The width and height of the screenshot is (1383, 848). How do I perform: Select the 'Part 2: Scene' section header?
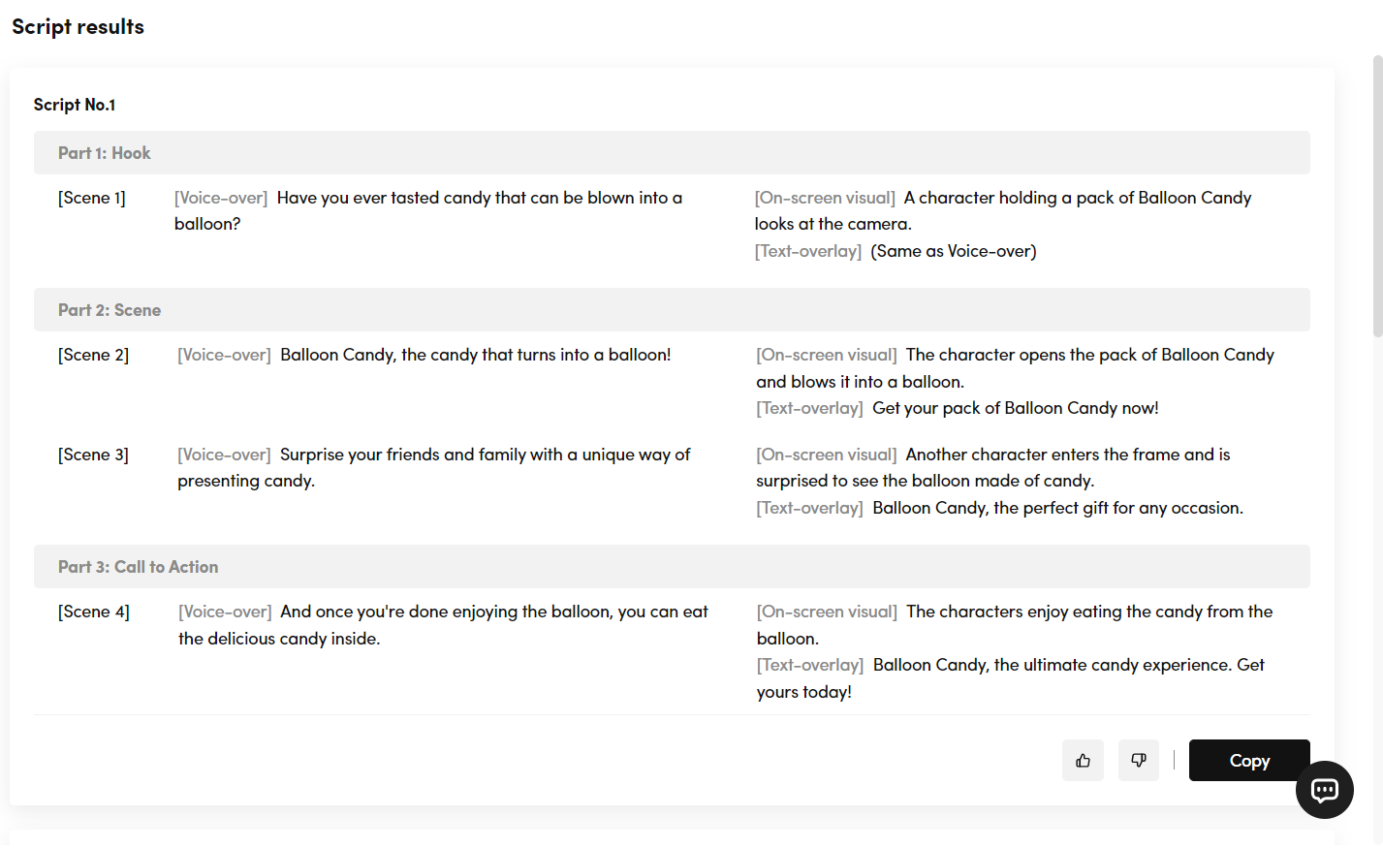(672, 310)
